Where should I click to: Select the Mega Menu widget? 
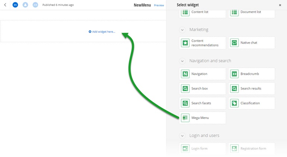point(202,118)
